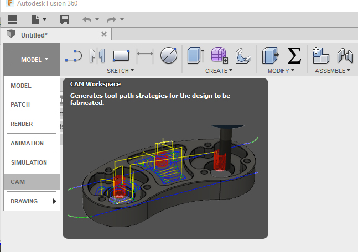Save the design with the floppy icon

[x=65, y=20]
